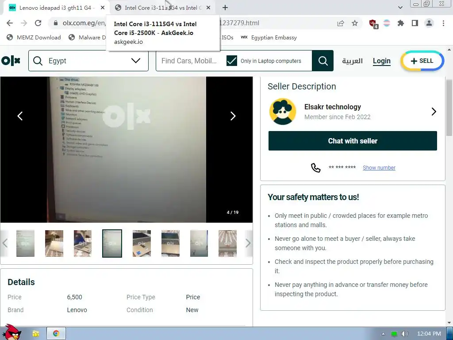
Task: Uncheck Only in Laptop computers
Action: [x=232, y=61]
